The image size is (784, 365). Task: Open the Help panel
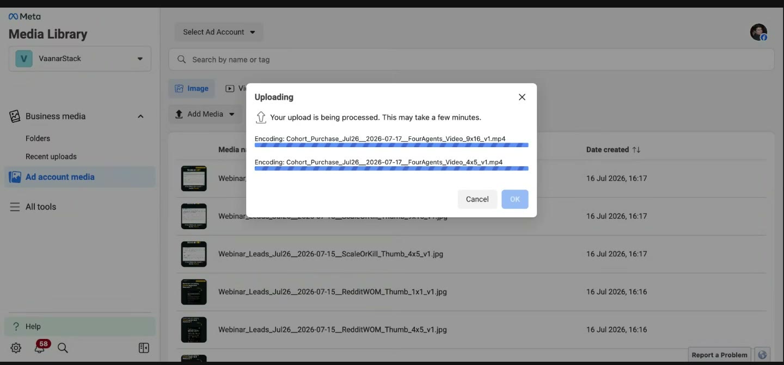coord(80,326)
